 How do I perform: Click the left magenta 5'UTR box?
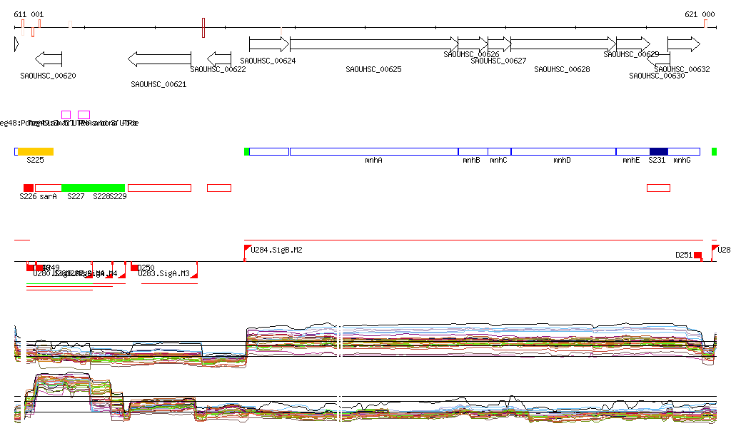click(x=66, y=115)
